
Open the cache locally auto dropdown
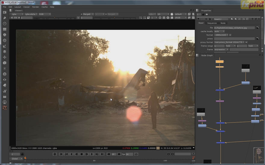tap(219, 31)
